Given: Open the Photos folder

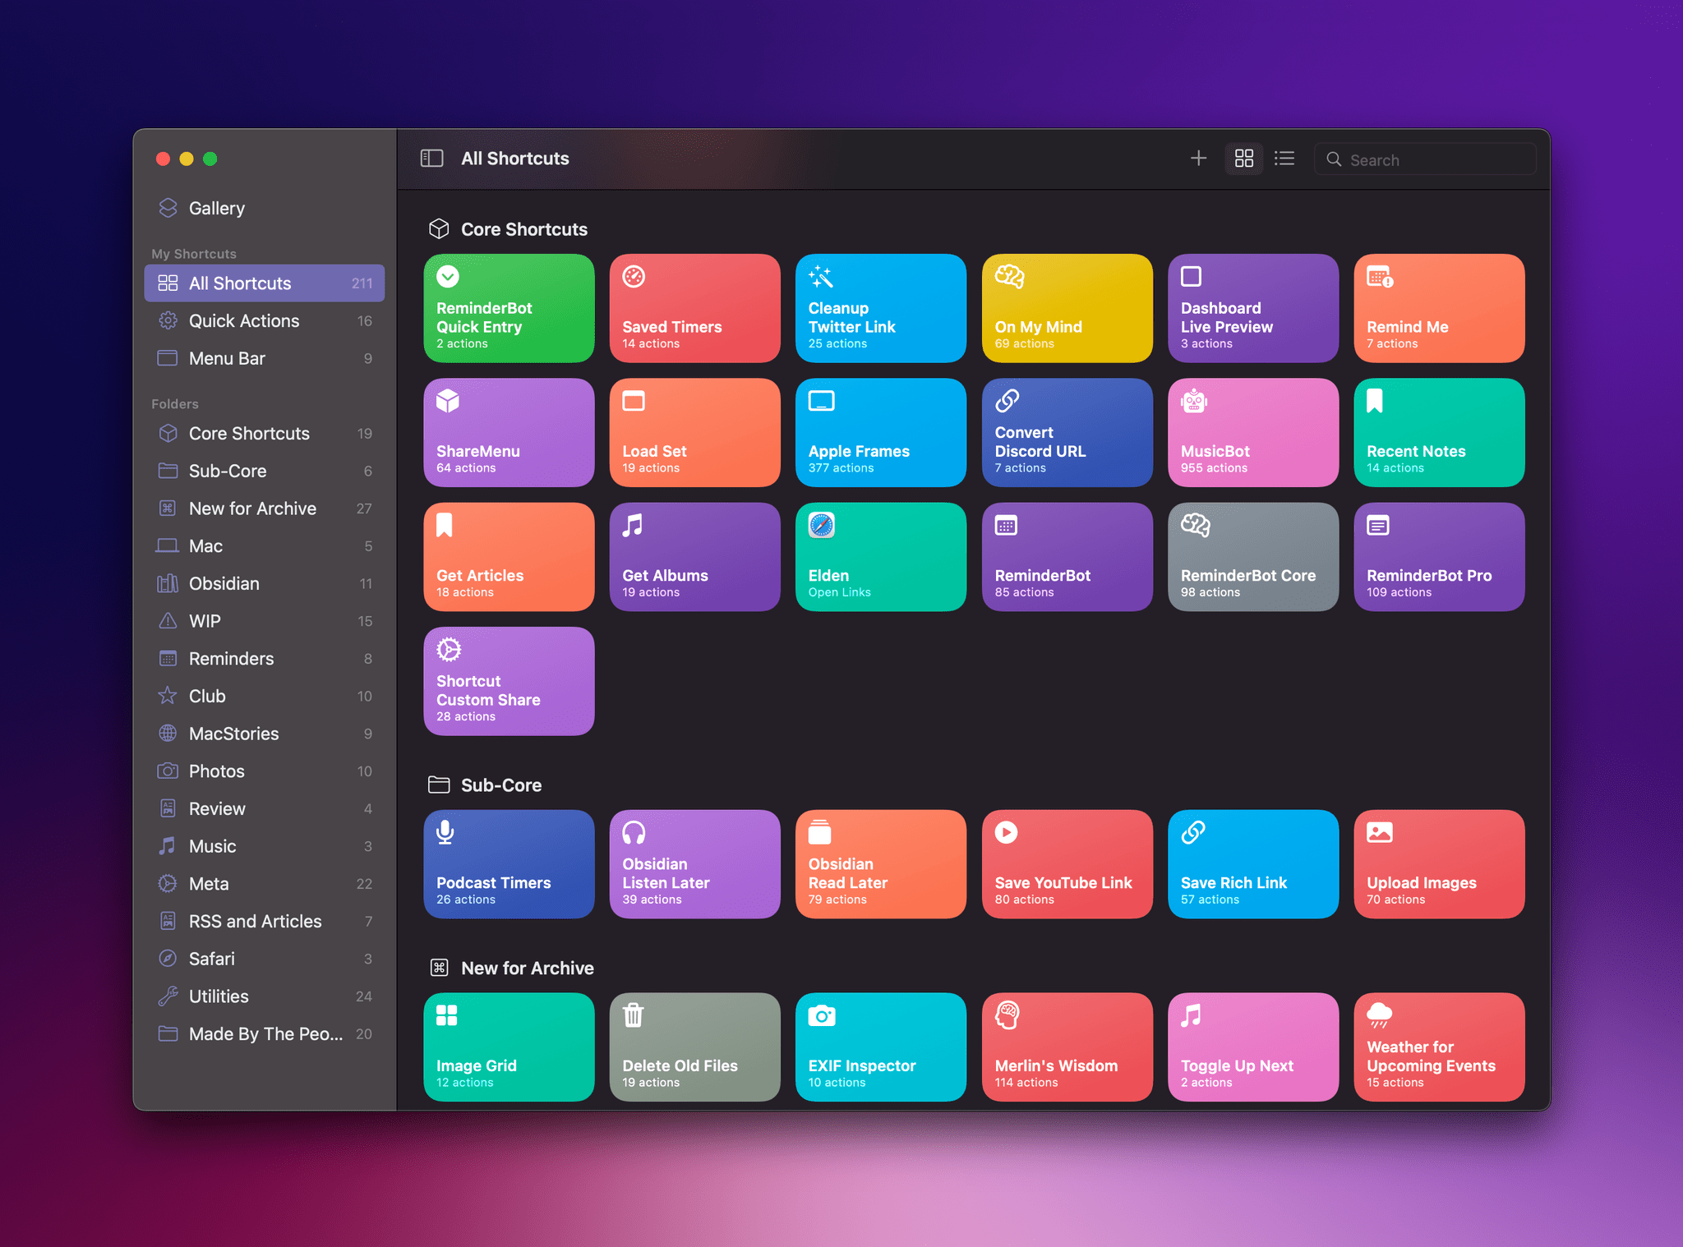Looking at the screenshot, I should 265,771.
